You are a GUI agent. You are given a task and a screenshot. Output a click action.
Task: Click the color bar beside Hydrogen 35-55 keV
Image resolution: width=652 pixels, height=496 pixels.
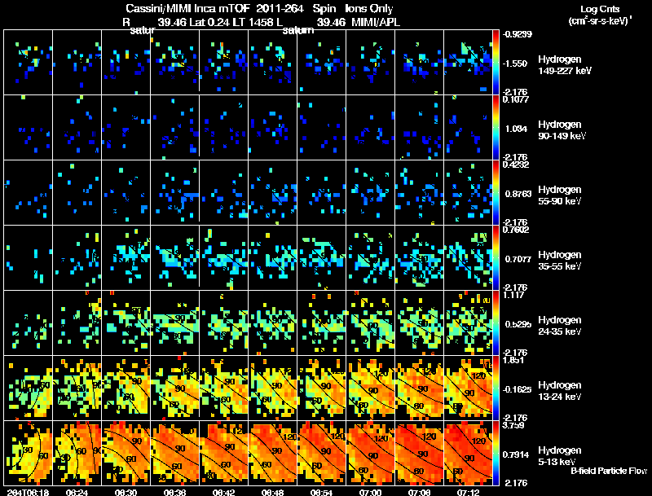496,257
